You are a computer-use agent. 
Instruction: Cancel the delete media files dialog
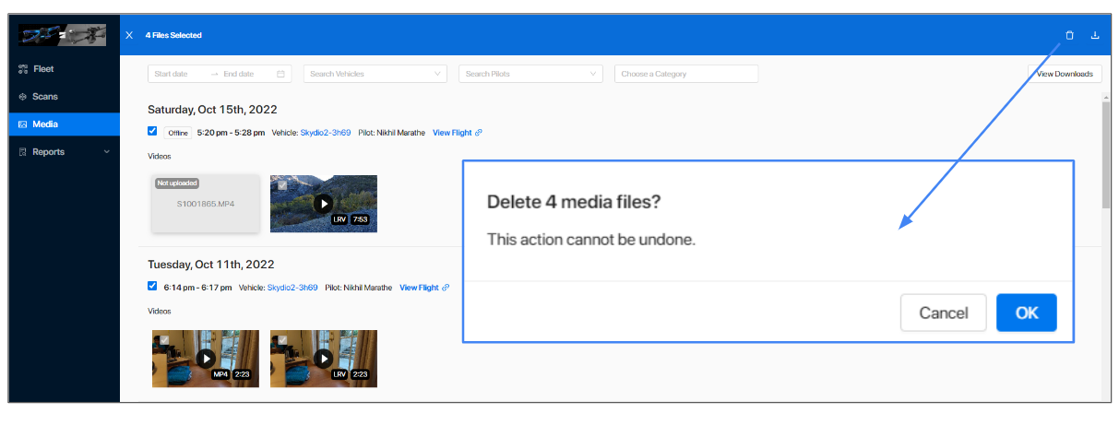click(943, 313)
